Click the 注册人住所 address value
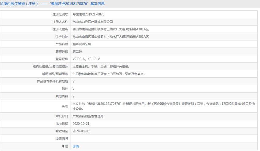The width and height of the screenshot is (260, 151). [x=110, y=29]
